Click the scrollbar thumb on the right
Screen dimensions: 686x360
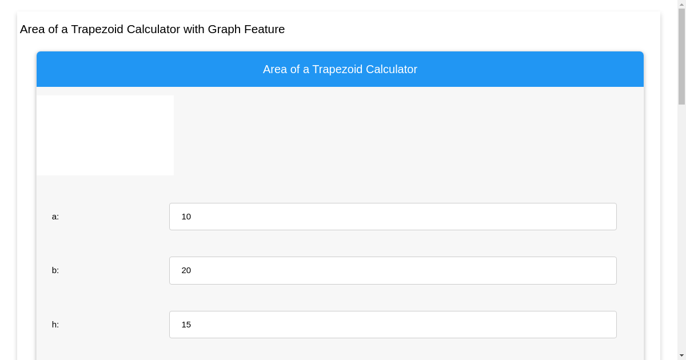click(681, 57)
